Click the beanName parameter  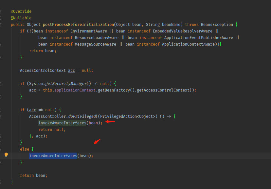[171, 25]
